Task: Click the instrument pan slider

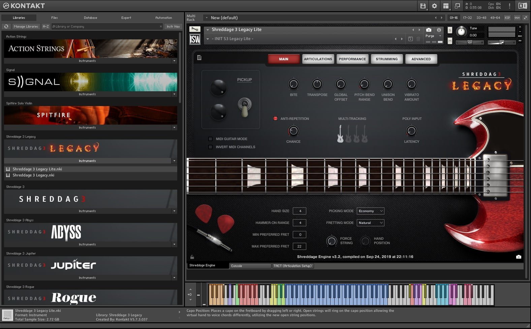Action: pos(470,42)
